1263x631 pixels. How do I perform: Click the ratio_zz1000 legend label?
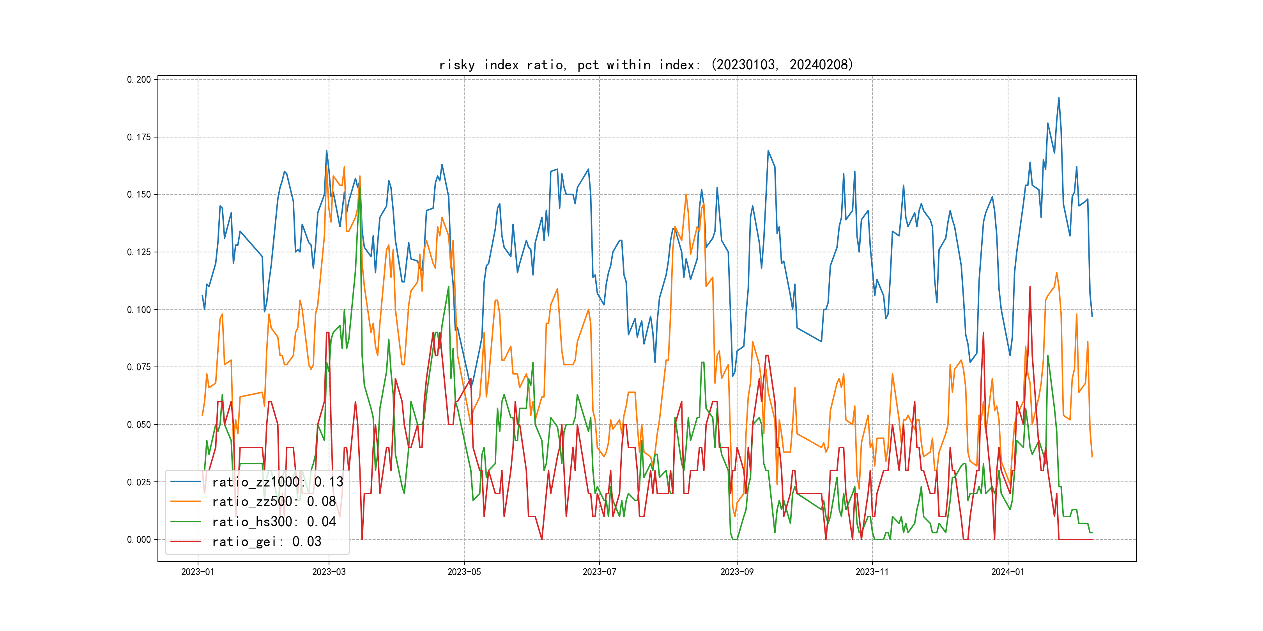click(x=278, y=482)
